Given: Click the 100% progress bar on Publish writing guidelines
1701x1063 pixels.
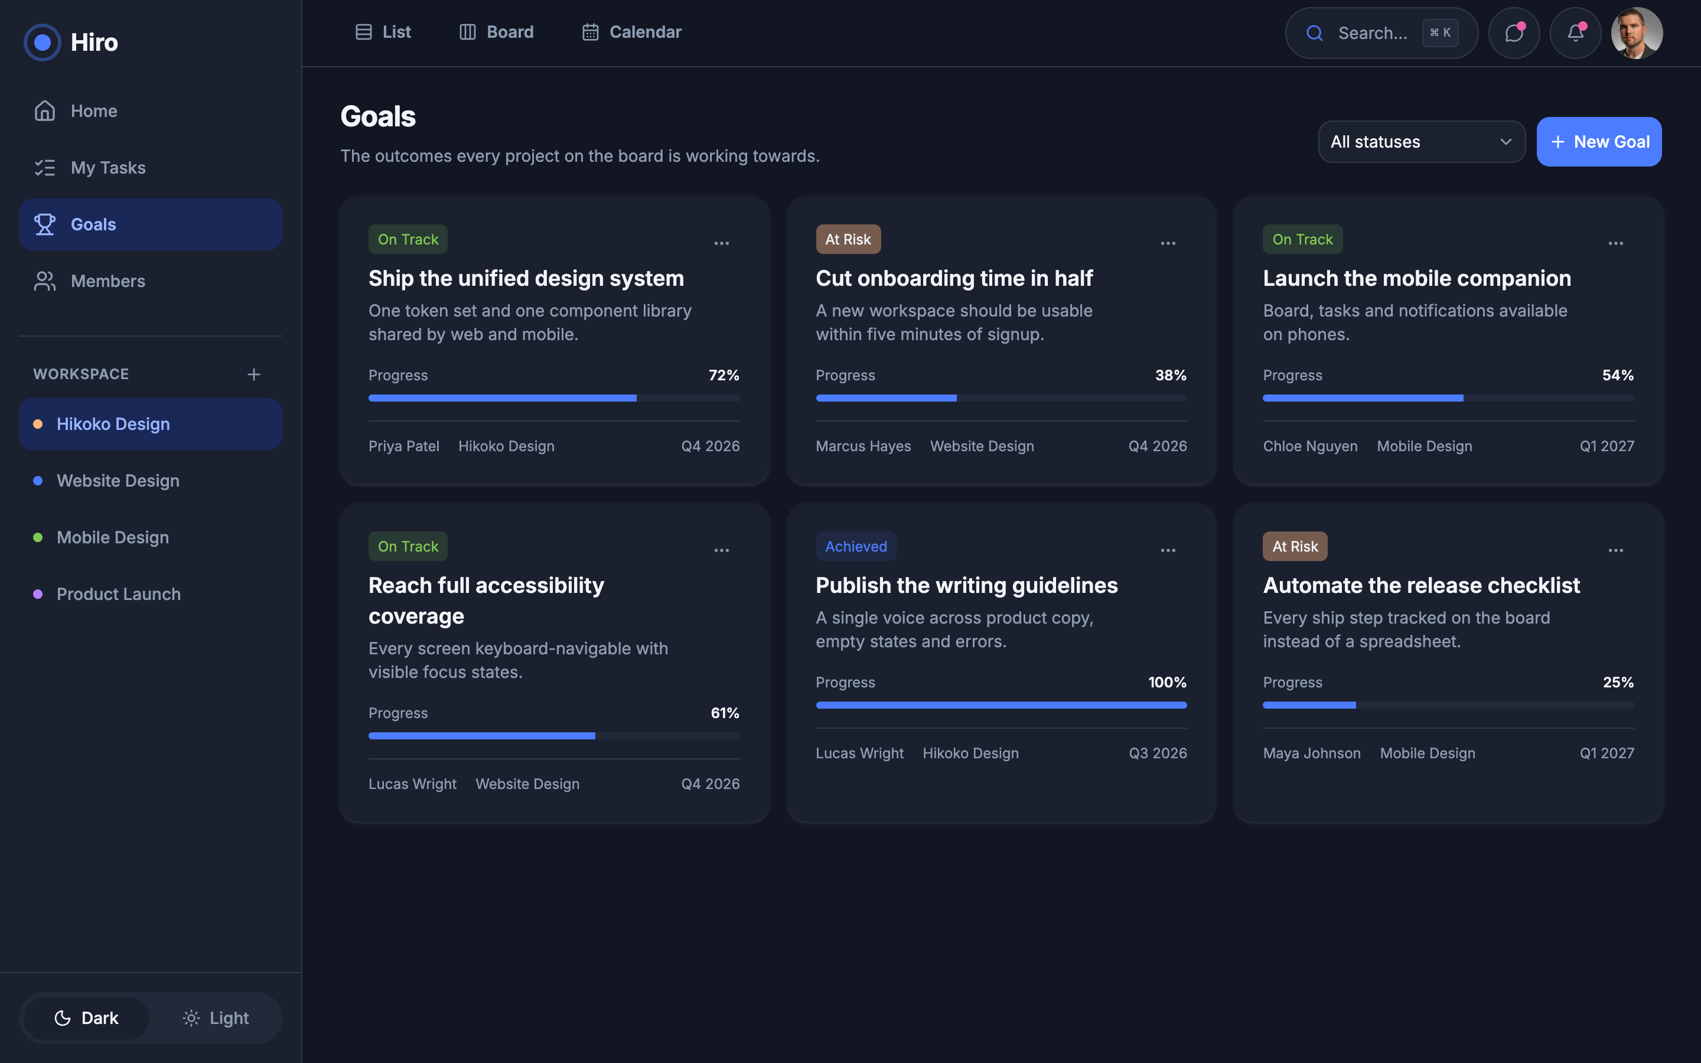Looking at the screenshot, I should click(1001, 705).
